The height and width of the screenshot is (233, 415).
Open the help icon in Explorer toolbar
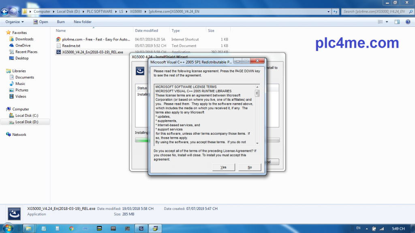coord(408,22)
